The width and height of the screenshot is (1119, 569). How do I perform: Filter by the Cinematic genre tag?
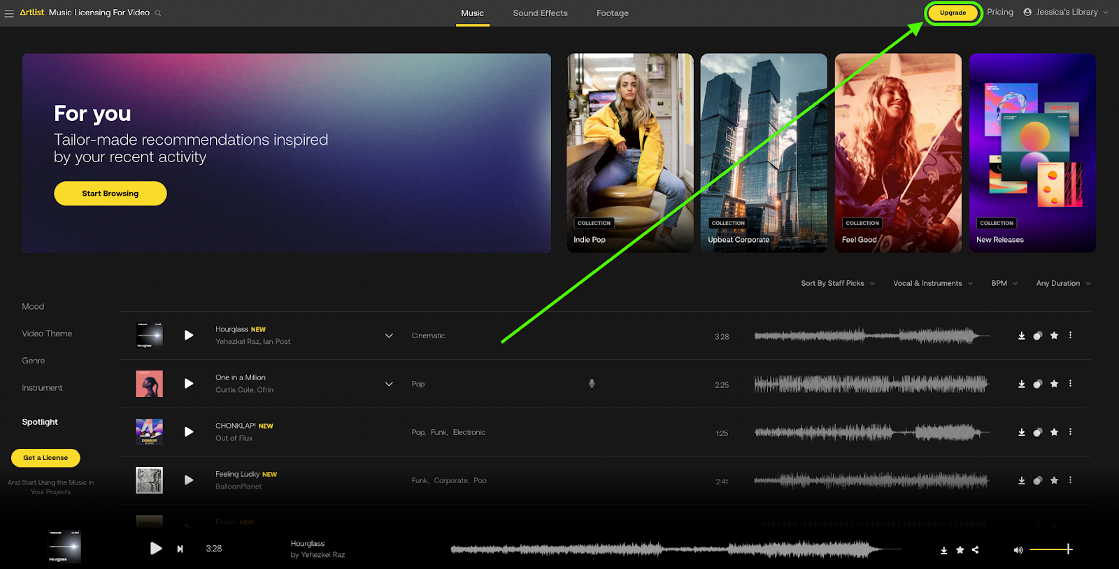point(428,336)
